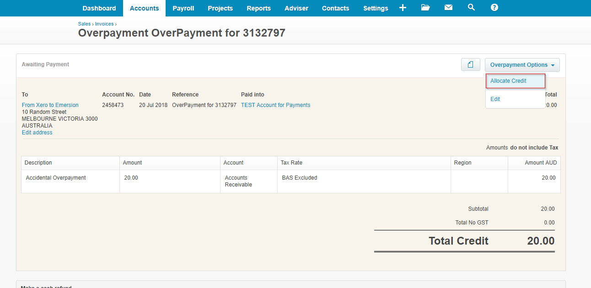
Task: Open the Dashboard tab
Action: pos(99,8)
